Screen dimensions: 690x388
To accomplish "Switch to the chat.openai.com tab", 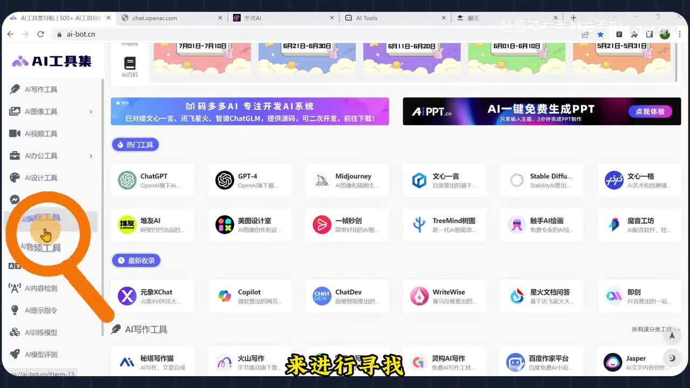I will pyautogui.click(x=170, y=18).
